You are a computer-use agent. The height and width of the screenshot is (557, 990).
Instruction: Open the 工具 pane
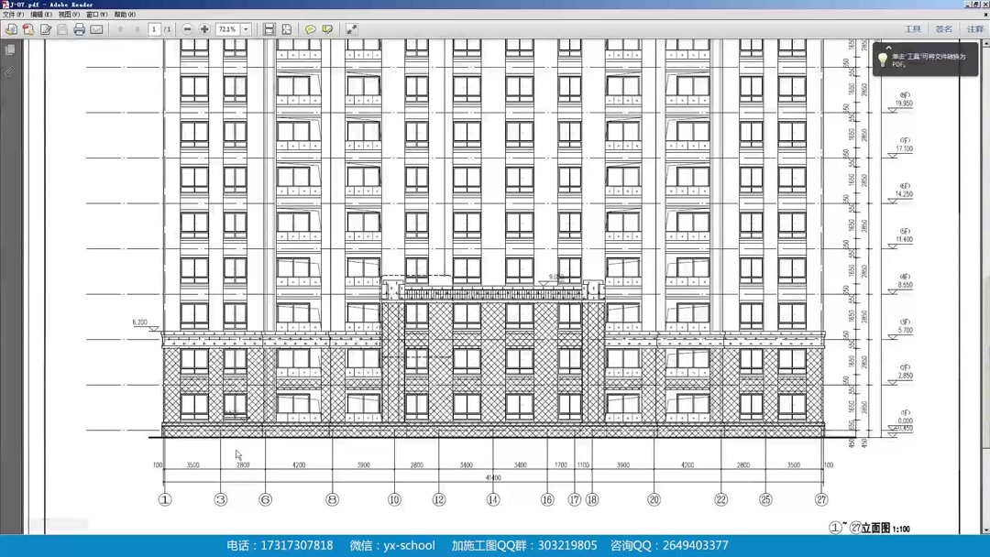coord(913,28)
